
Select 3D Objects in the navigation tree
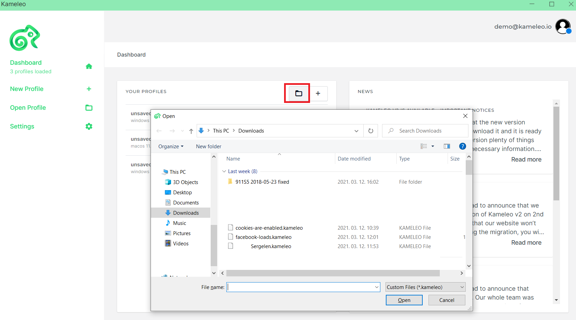[185, 182]
